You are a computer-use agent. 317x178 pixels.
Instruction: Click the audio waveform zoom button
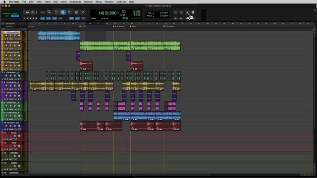(28, 12)
